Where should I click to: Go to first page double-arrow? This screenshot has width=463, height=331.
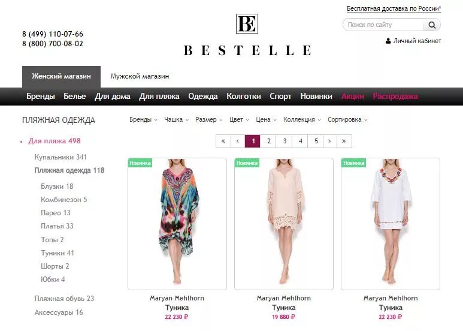point(223,141)
